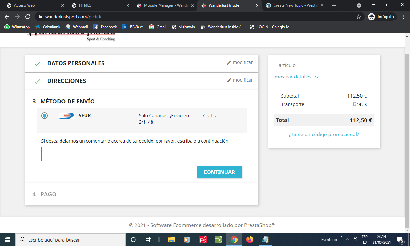Click the green check beside Datos Personales
Viewport: 410px width, 246px height.
(37, 64)
